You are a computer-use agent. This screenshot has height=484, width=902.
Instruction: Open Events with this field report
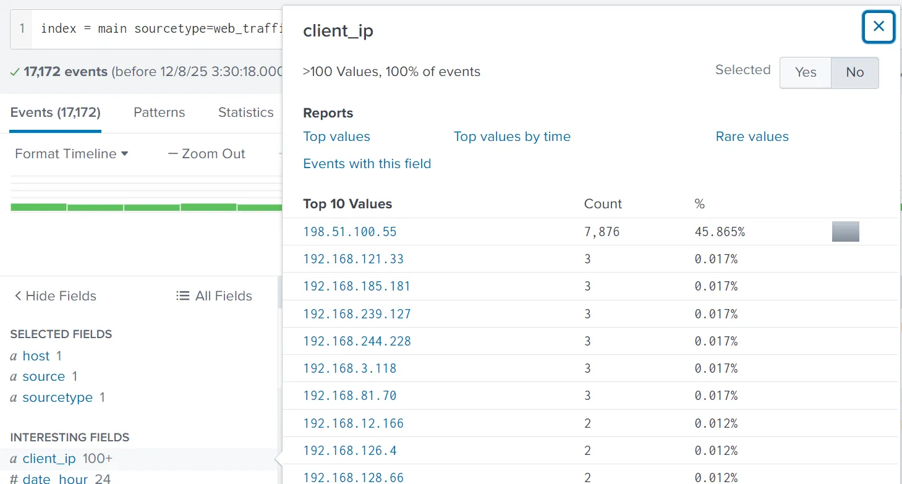(367, 164)
